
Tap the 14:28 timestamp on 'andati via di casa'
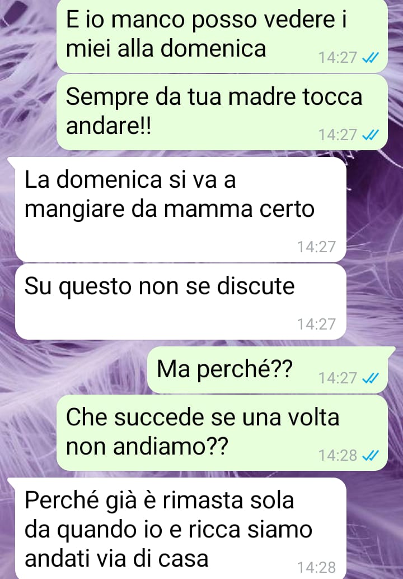[x=317, y=567]
